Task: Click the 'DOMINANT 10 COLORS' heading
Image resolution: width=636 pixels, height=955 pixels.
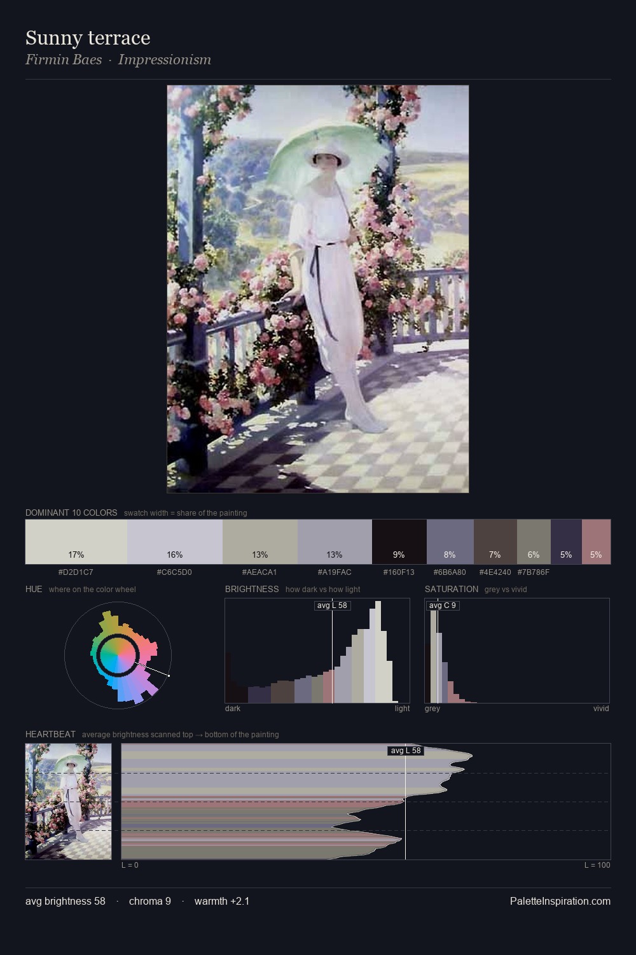Action: 71,513
